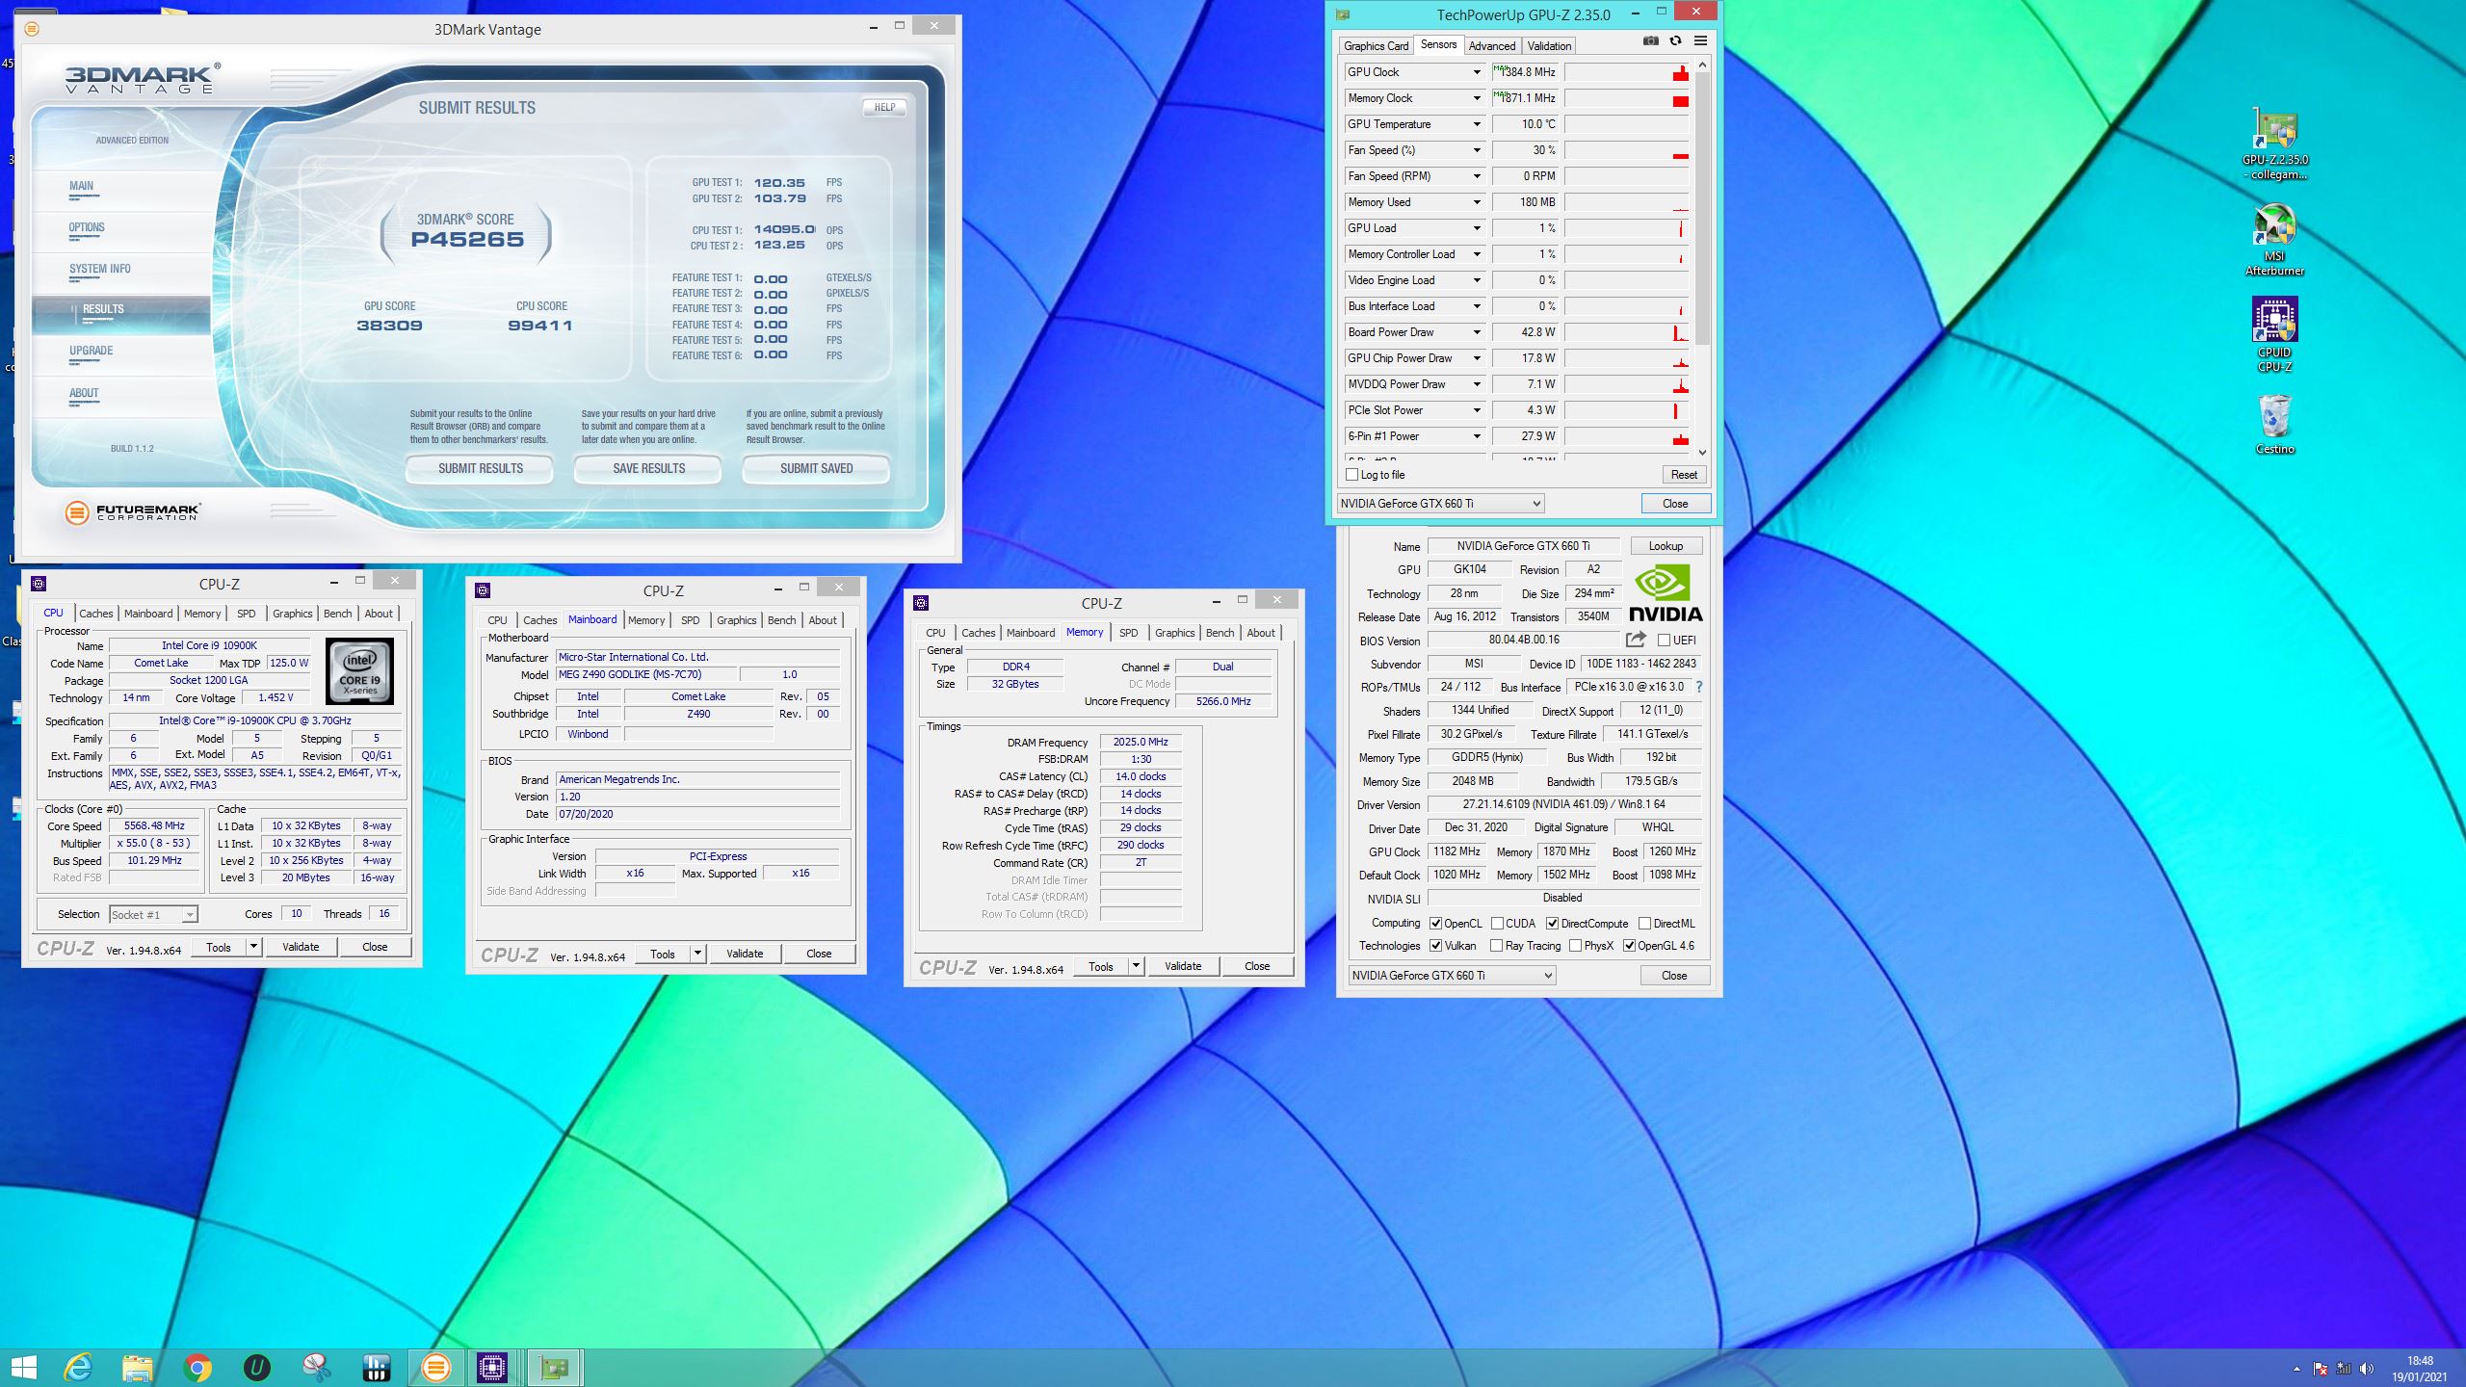Click the volume speaker tray icon
This screenshot has width=2466, height=1387.
click(x=2367, y=1368)
